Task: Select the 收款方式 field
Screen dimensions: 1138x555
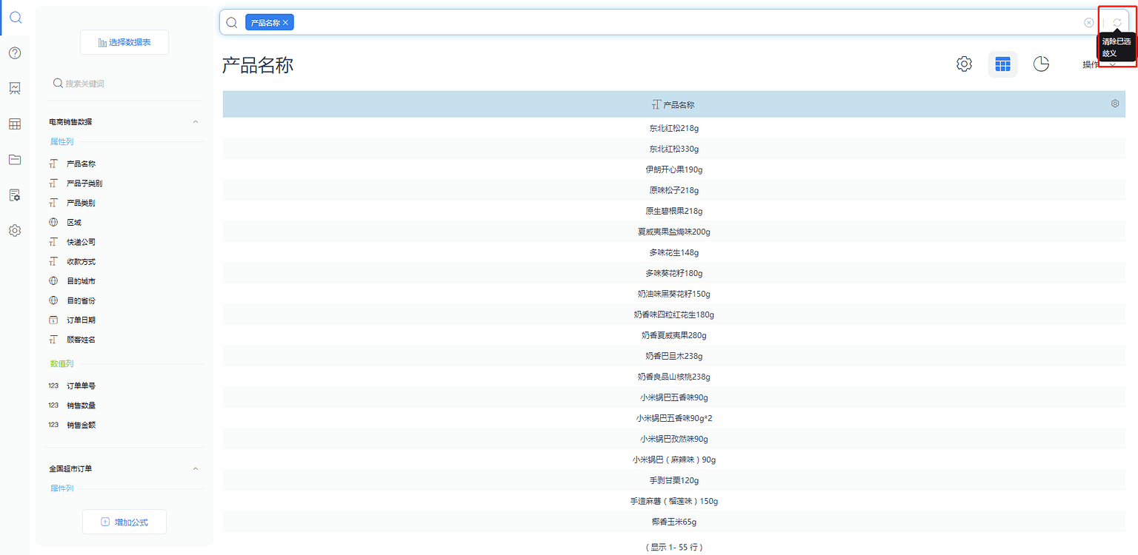Action: pyautogui.click(x=81, y=261)
